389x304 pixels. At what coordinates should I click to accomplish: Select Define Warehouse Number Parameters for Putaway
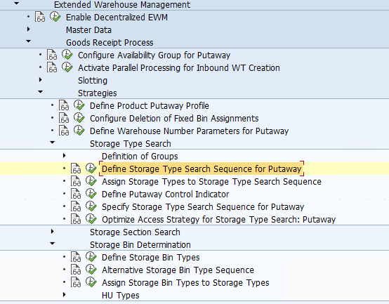[190, 131]
